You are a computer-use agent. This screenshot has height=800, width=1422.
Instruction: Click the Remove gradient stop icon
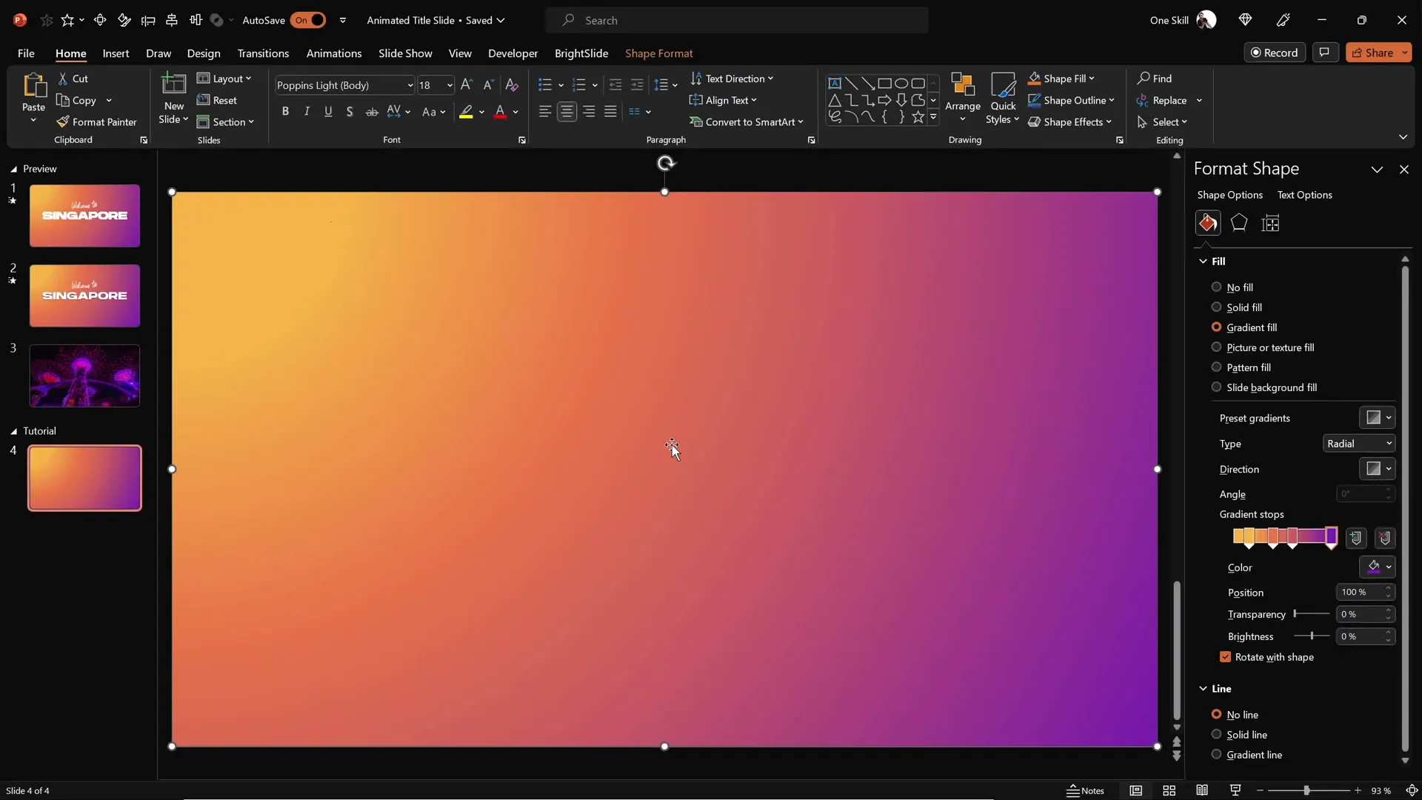point(1385,538)
